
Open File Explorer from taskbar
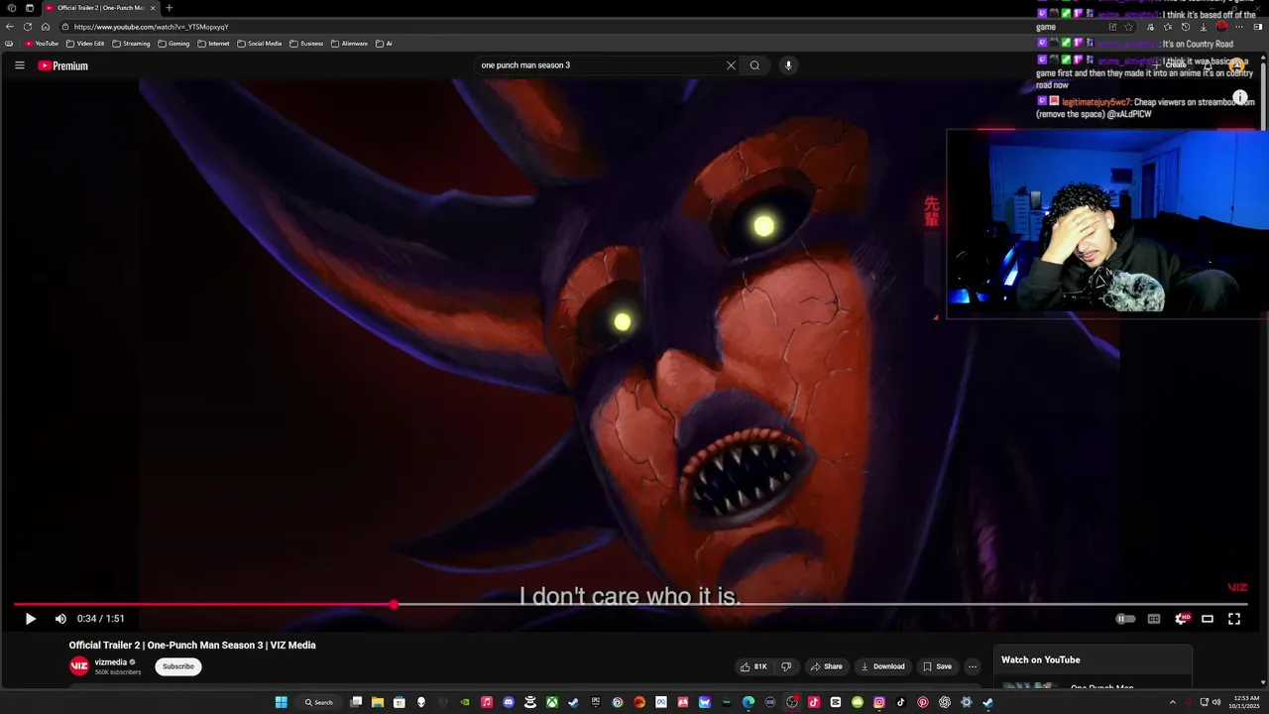click(378, 702)
